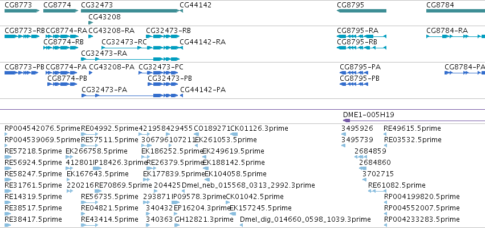The image size is (485, 228).
Task: Select EST RP004199820.5prime
Action: pos(385,203)
